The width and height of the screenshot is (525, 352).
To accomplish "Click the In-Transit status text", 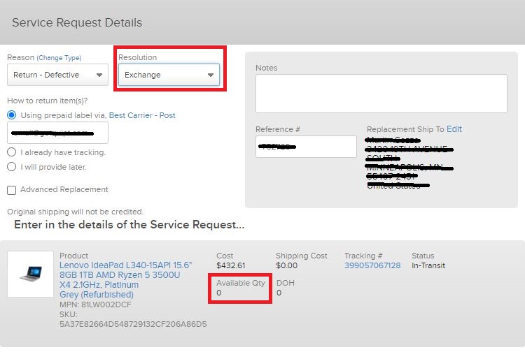I will (x=428, y=265).
